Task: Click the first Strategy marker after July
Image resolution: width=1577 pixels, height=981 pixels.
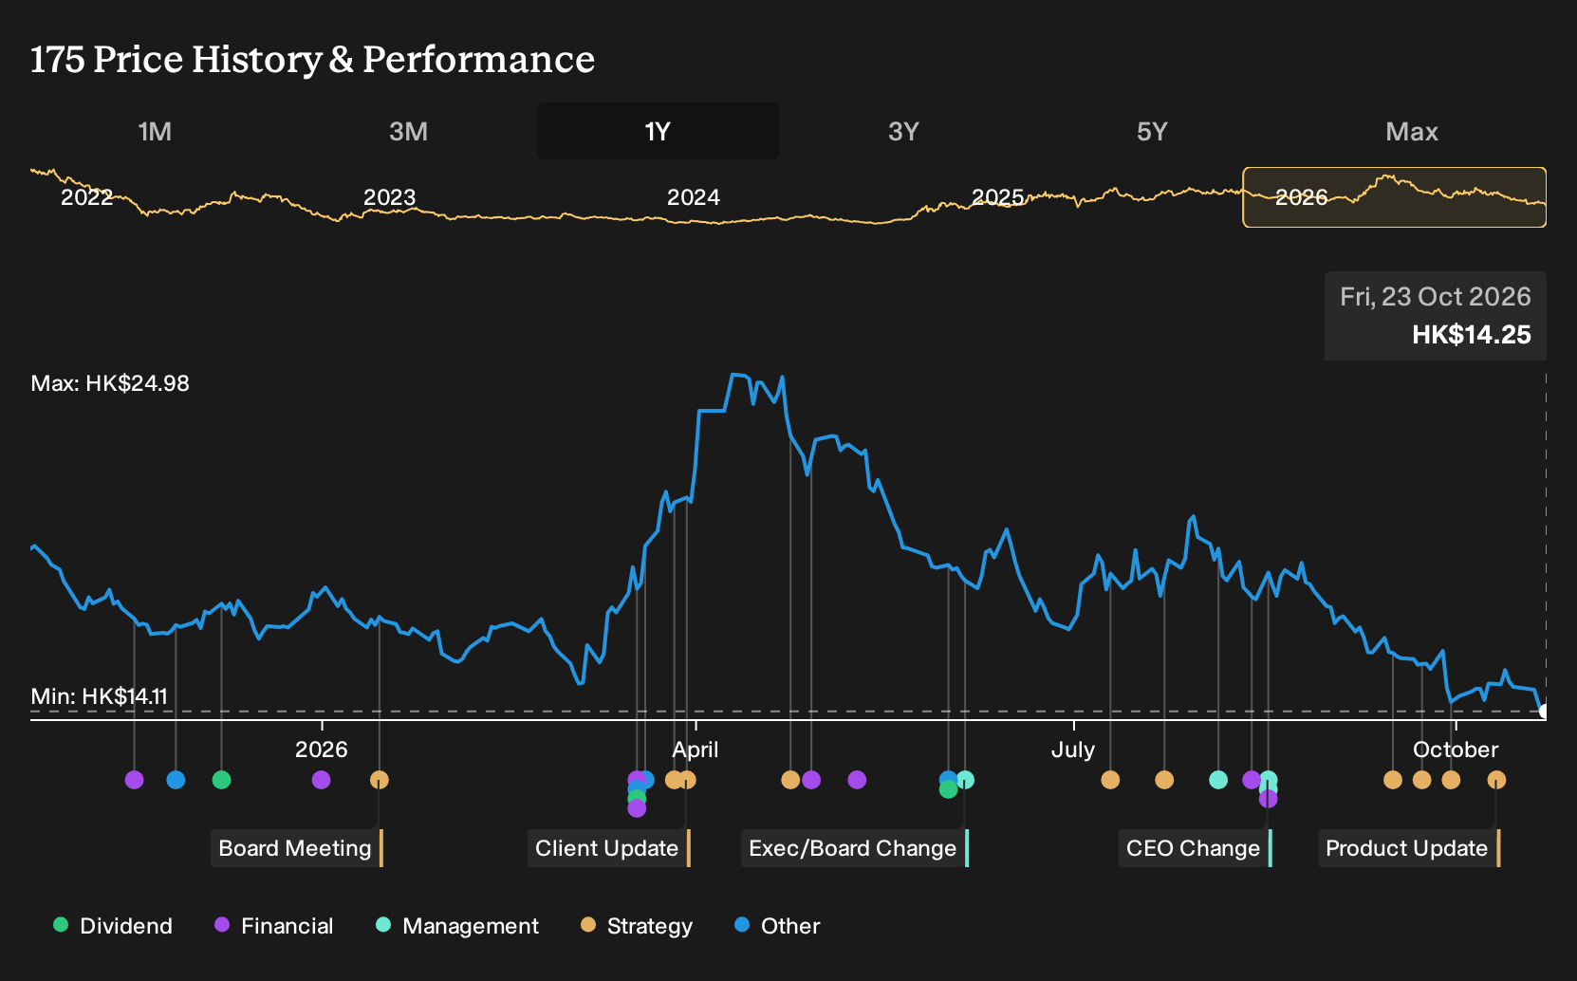Action: [1110, 780]
